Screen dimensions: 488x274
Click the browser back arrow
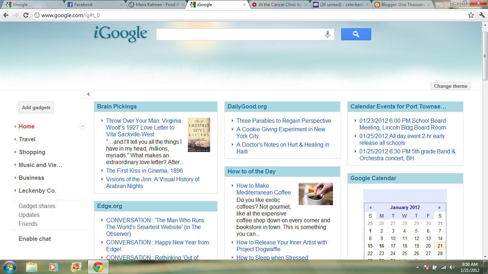[6, 15]
